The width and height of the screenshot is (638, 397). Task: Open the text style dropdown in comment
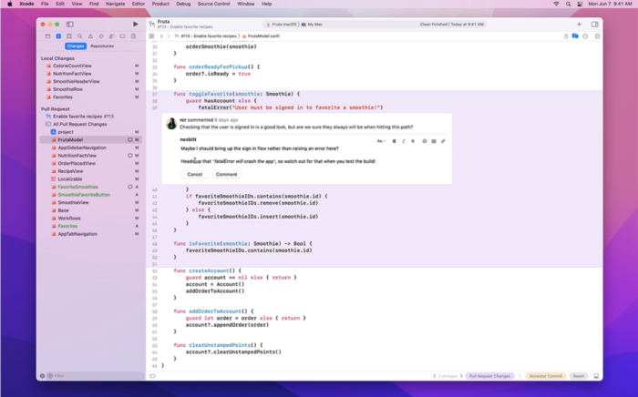coord(380,141)
